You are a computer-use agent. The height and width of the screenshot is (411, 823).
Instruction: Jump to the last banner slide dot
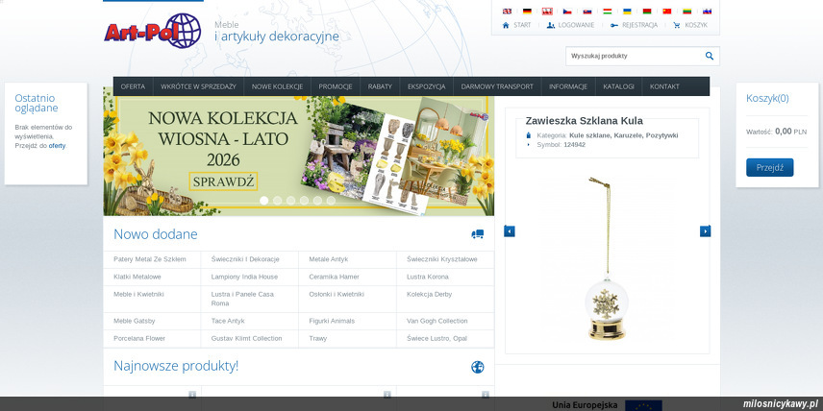331,201
